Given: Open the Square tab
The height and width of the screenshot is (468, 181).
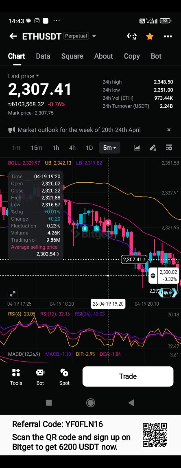Looking at the screenshot, I should pos(72,56).
